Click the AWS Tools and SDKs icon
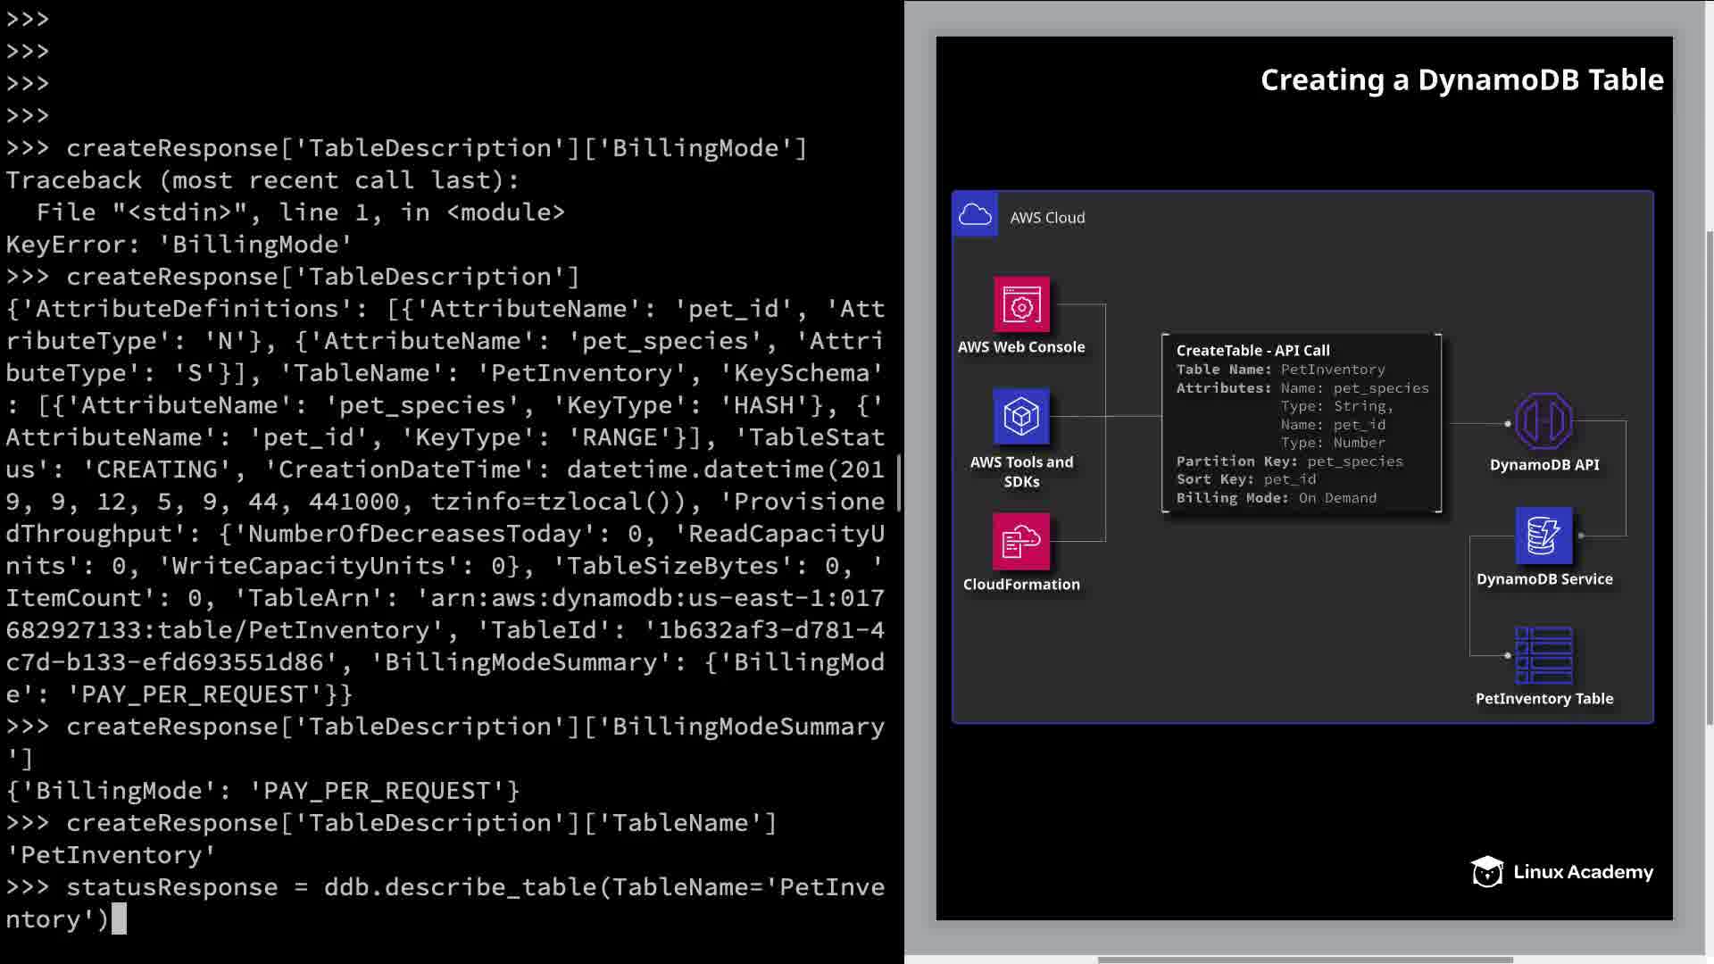 [1021, 417]
